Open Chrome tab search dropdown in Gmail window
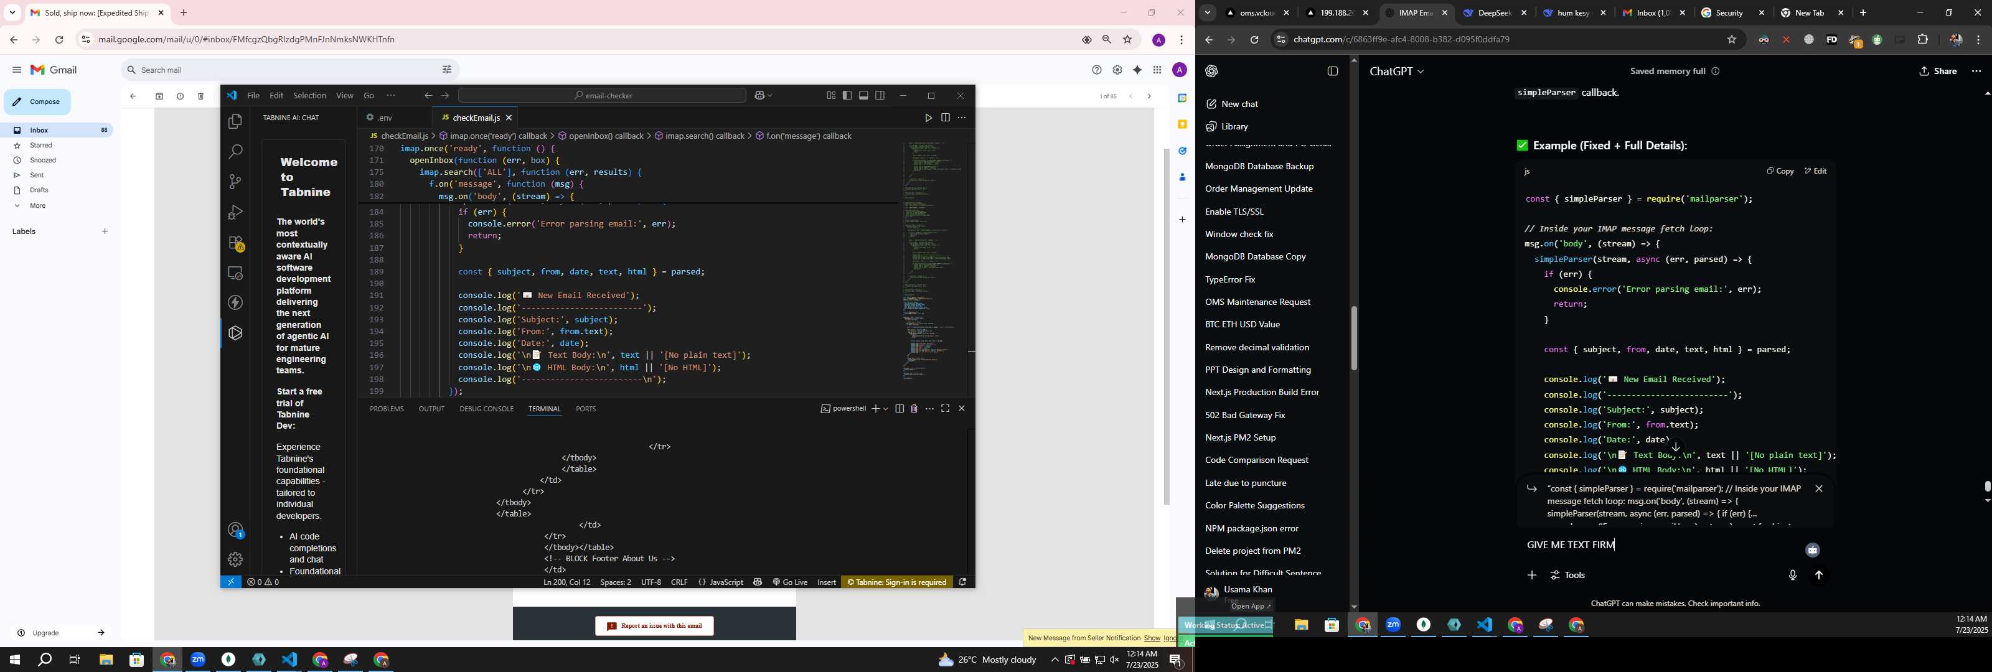This screenshot has height=672, width=1992. pos(12,13)
